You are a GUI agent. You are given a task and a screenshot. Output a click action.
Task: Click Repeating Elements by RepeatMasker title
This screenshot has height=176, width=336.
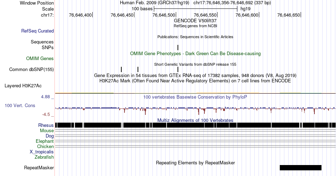coord(195,163)
